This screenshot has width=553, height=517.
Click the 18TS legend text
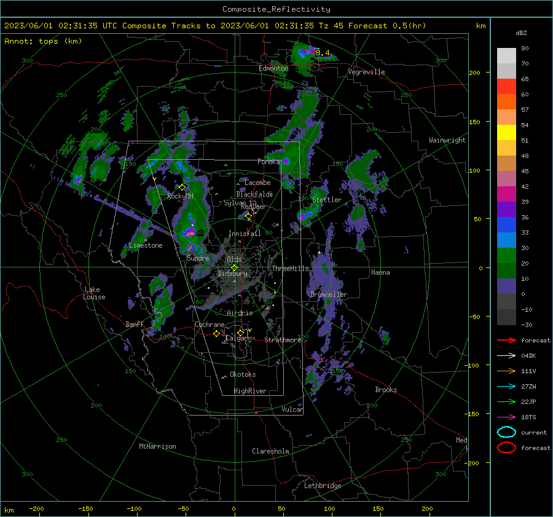coord(528,417)
